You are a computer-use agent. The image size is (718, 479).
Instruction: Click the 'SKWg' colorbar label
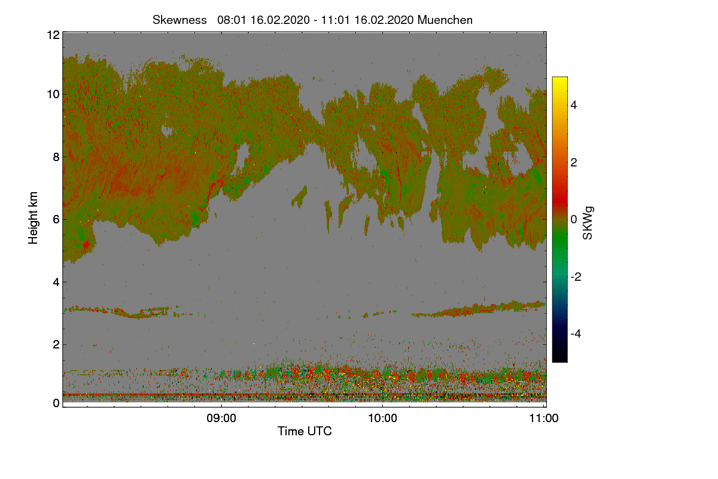pos(588,223)
